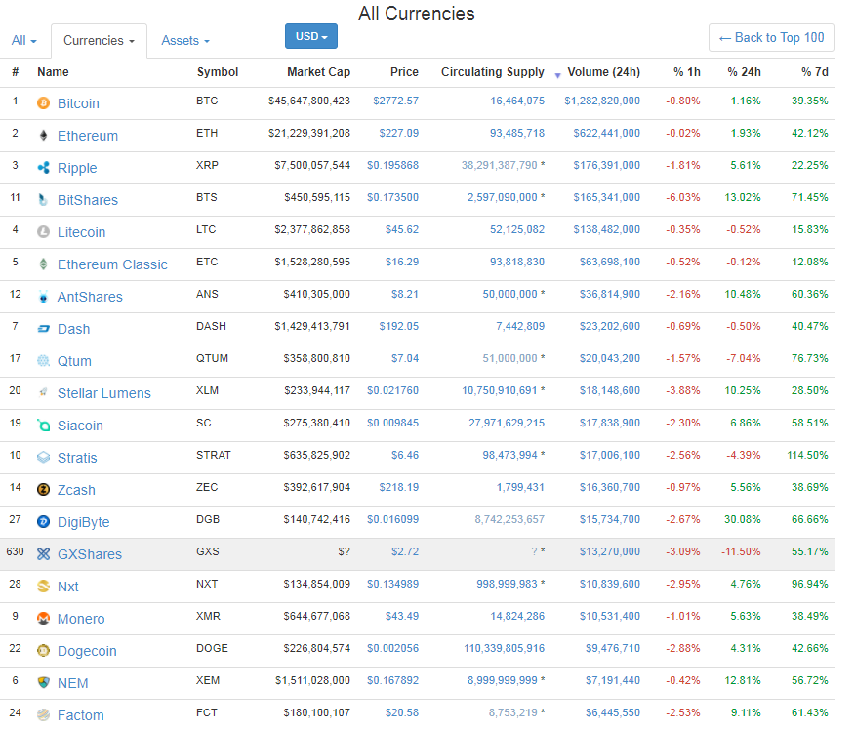Open the GXShares name link
The image size is (855, 730).
click(90, 554)
